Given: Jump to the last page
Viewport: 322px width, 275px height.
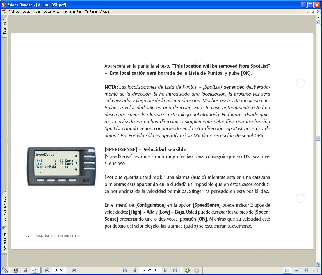Looking at the screenshot, I should (x=175, y=270).
